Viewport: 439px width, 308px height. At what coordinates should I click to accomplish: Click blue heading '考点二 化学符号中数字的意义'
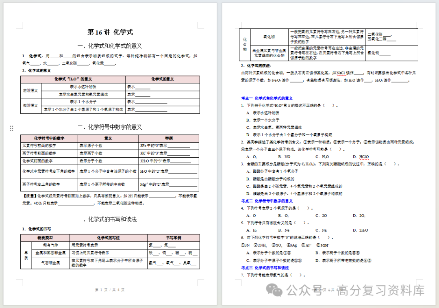[x=267, y=201]
